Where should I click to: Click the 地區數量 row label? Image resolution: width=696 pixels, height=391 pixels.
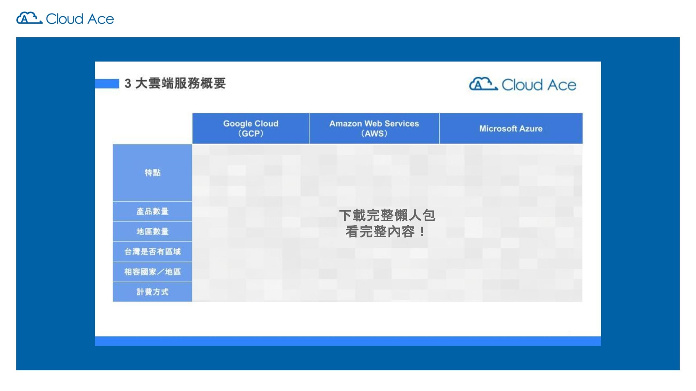point(152,231)
